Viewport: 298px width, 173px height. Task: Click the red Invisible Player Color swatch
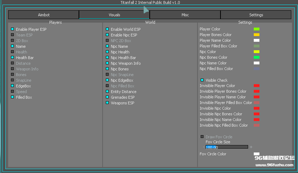[257, 86]
